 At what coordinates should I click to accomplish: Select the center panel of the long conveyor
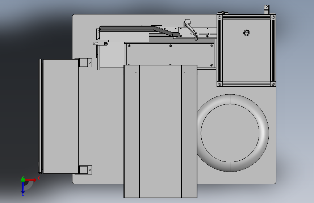(160, 131)
